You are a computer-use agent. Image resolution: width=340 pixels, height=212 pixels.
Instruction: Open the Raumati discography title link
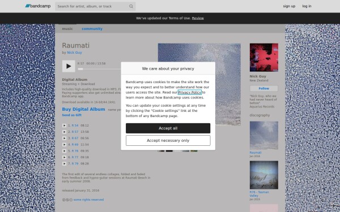click(256, 153)
